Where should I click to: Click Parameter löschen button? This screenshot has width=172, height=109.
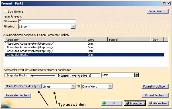point(17,95)
